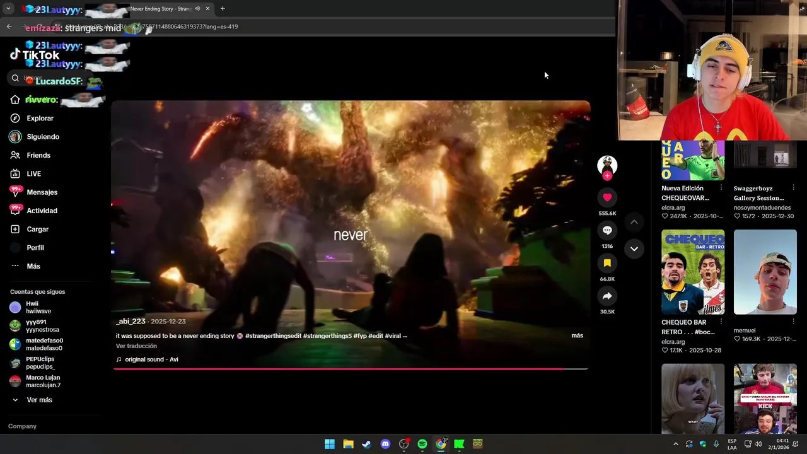Click #strangerthingsedit hashtag

pyautogui.click(x=273, y=335)
